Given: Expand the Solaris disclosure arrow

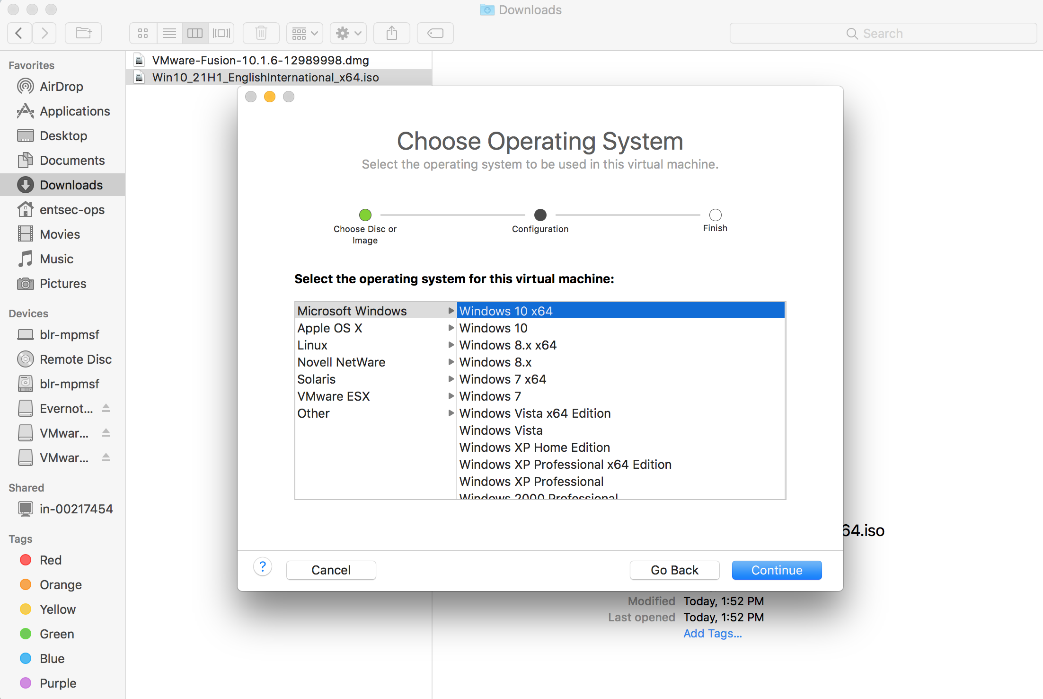Looking at the screenshot, I should click(451, 379).
